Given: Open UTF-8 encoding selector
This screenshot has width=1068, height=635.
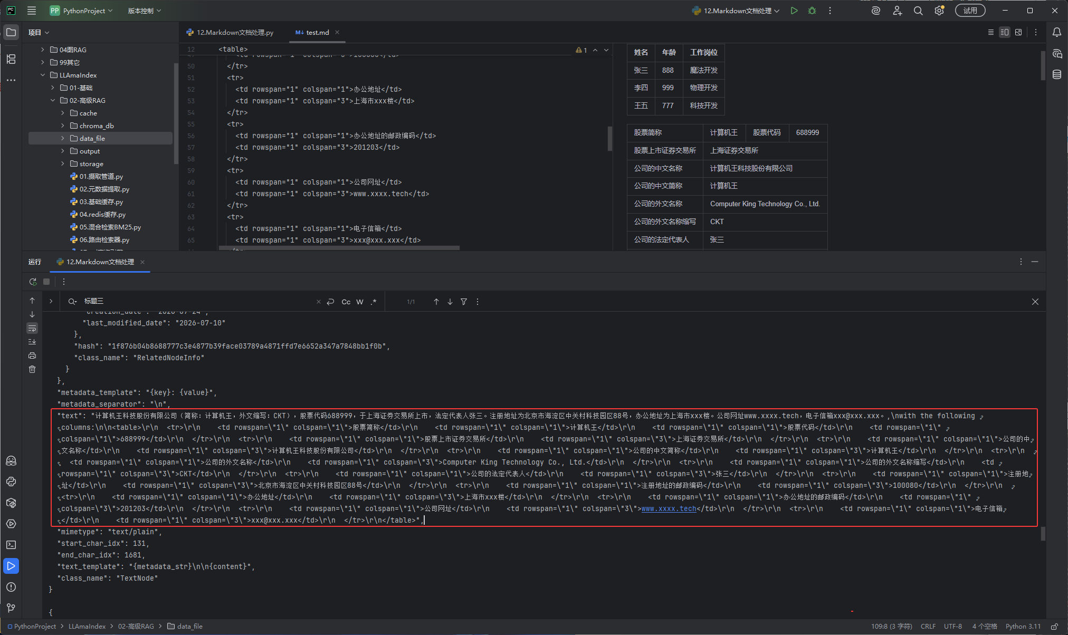Looking at the screenshot, I should (953, 627).
